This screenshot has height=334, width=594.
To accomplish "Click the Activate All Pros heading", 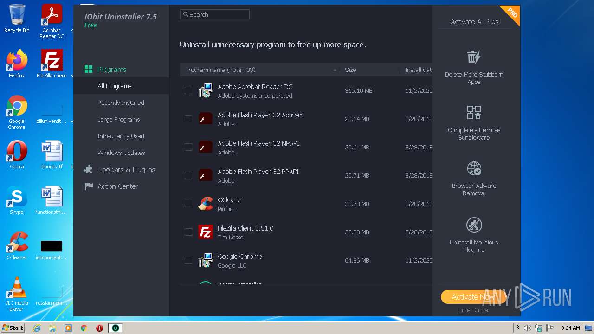I will [474, 22].
